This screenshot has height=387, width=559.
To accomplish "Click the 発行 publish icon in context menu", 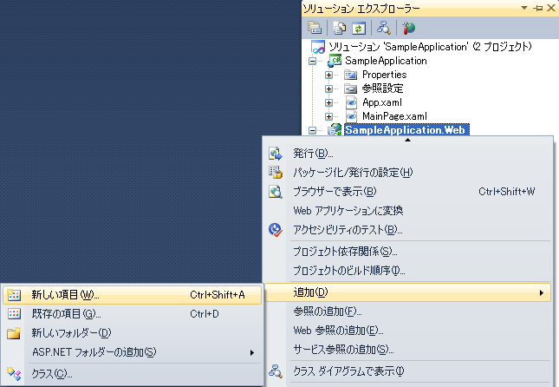I will [276, 154].
